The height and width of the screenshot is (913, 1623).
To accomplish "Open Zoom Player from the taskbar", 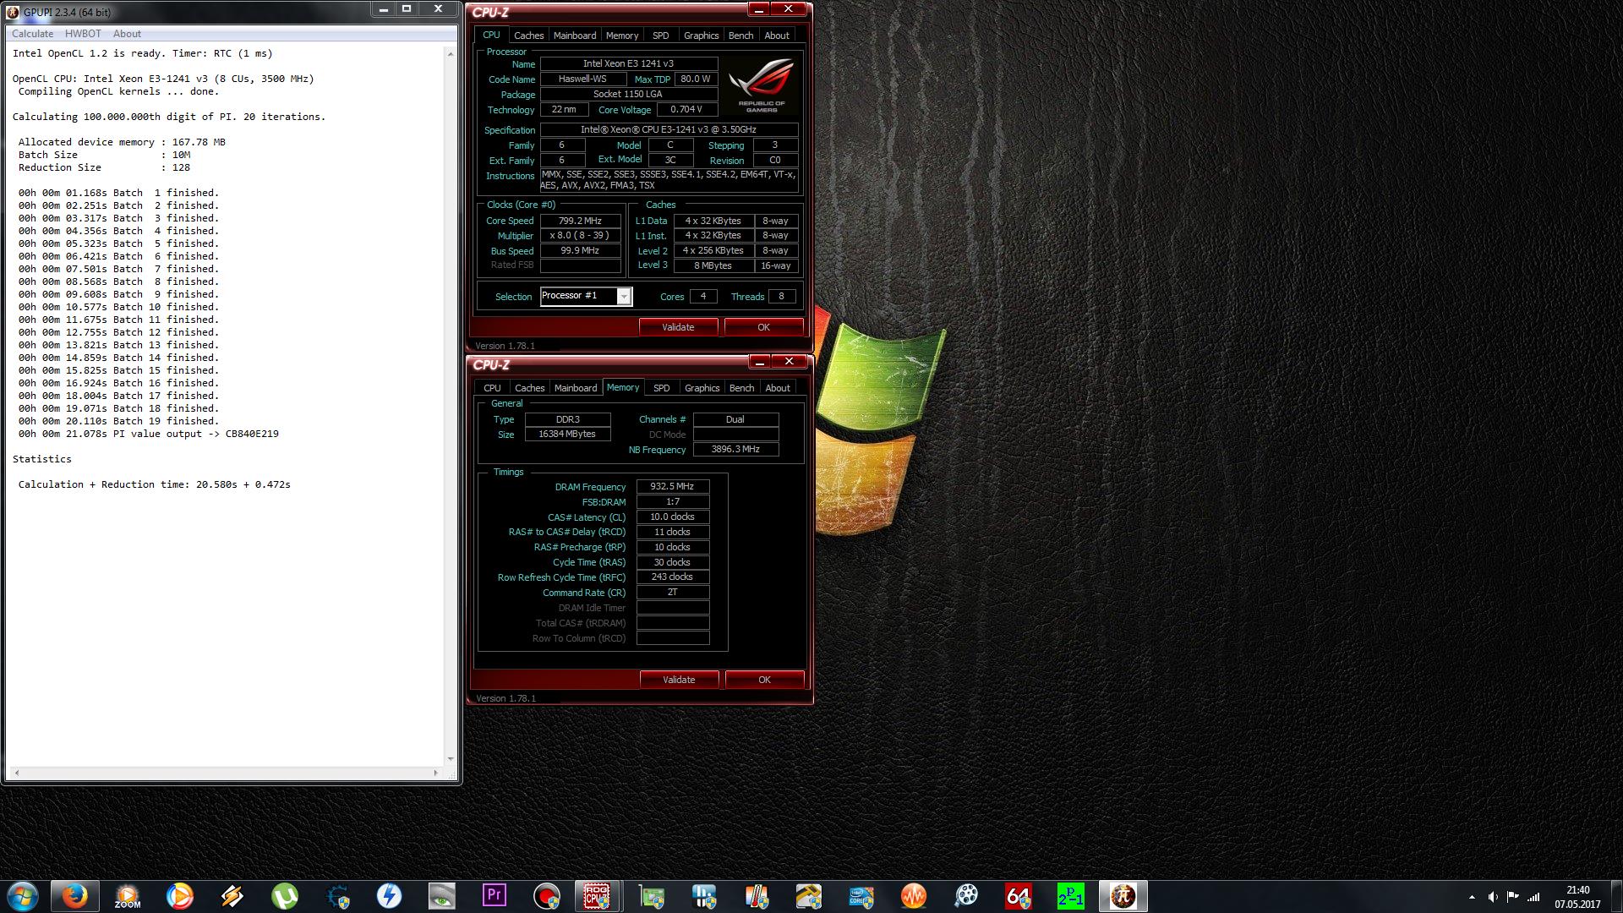I will tap(128, 896).
